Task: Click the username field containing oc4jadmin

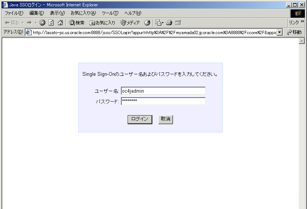Action: (x=163, y=91)
